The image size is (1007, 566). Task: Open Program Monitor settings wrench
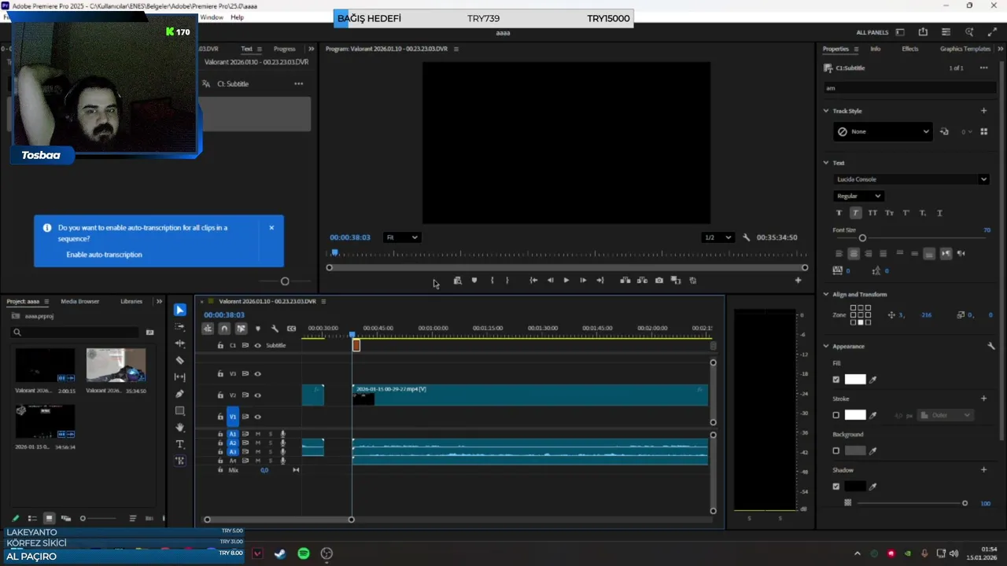click(746, 237)
